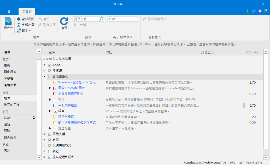The image size is (270, 165).
Task: Click the 匯出驅動程式 export drivers button
Action: point(155,19)
